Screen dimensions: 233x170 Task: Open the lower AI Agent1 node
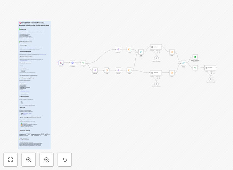tap(156, 73)
